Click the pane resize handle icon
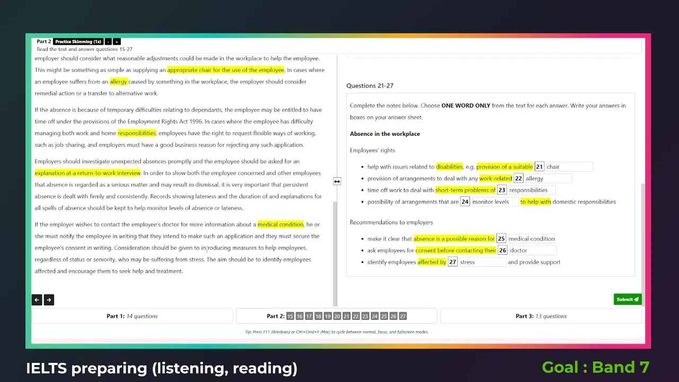This screenshot has width=679, height=382. [x=337, y=181]
